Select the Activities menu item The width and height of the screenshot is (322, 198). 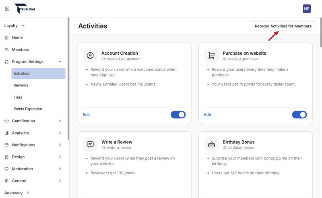38,74
